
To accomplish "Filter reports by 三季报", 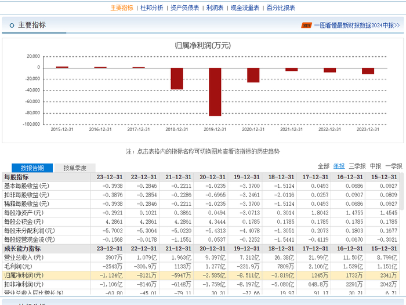I will [x=358, y=166].
